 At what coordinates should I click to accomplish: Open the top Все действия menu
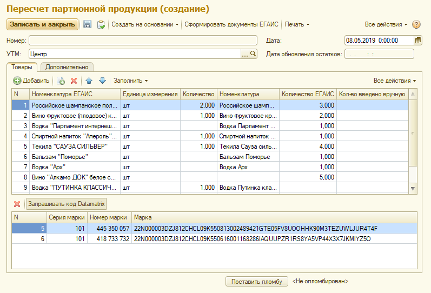tap(386, 24)
